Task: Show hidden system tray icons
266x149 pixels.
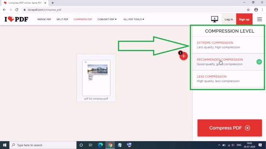Action: [219, 145]
